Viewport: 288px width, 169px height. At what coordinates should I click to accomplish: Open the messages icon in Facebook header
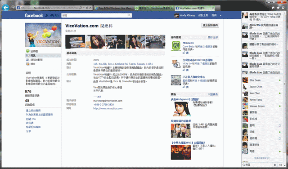click(x=52, y=16)
